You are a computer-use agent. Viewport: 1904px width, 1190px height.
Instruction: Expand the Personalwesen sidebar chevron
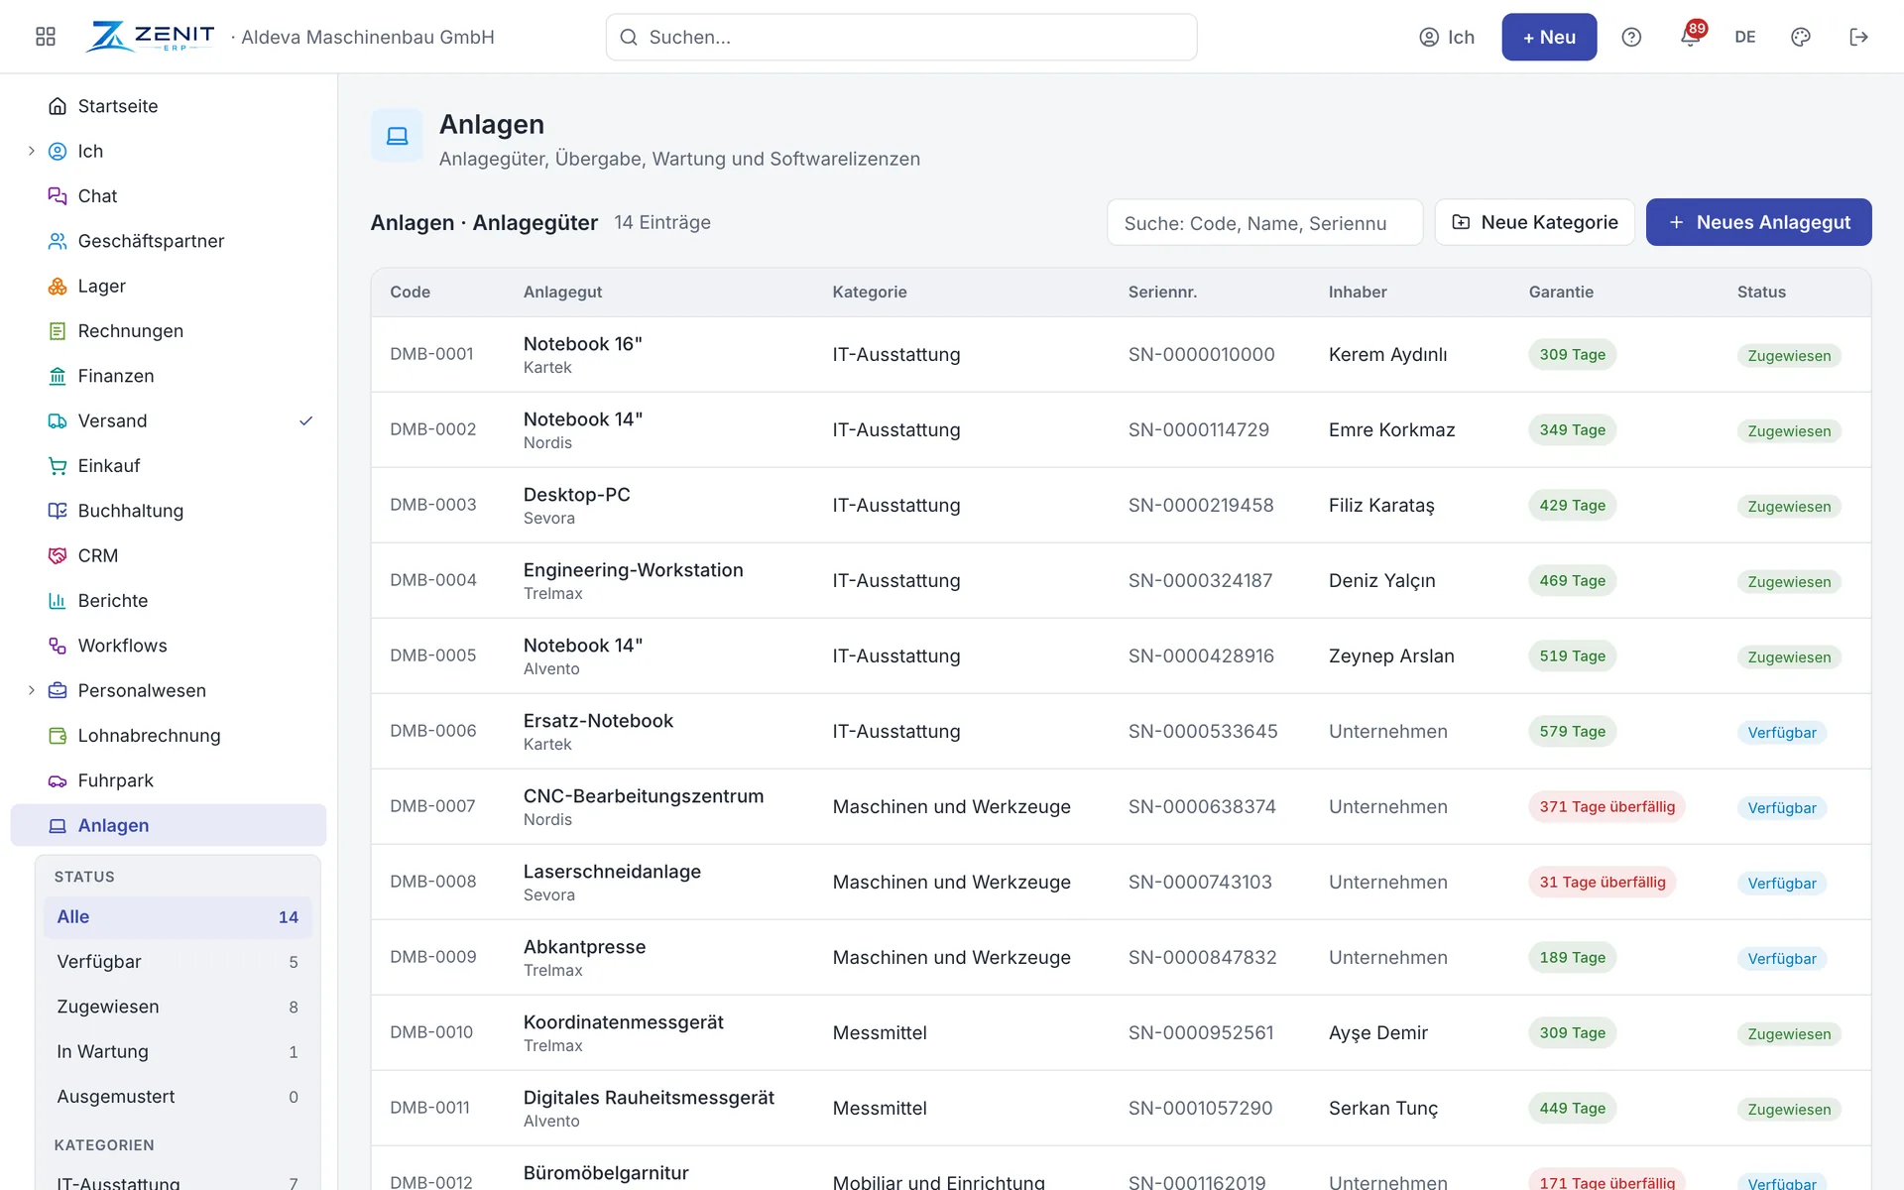(x=32, y=690)
